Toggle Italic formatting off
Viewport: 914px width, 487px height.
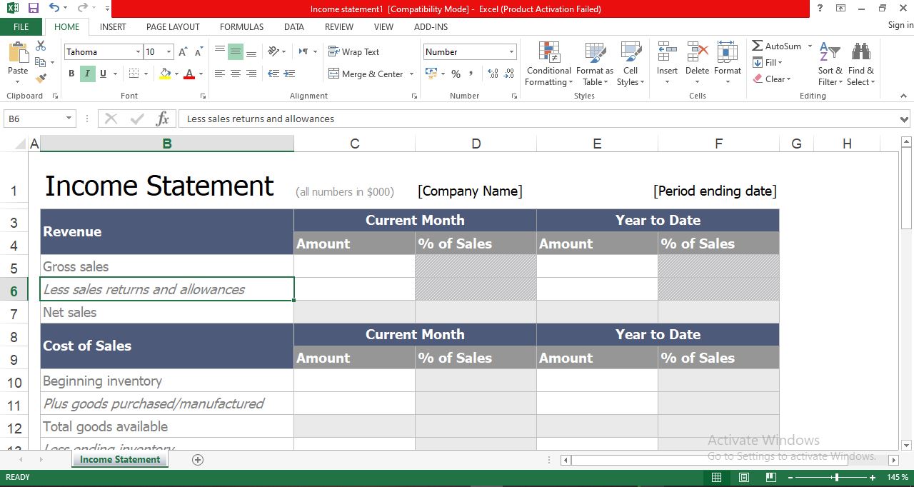87,74
